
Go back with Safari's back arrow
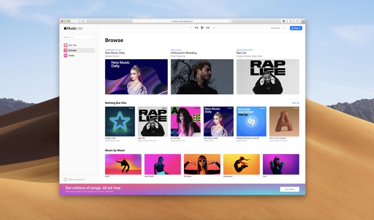(x=73, y=21)
